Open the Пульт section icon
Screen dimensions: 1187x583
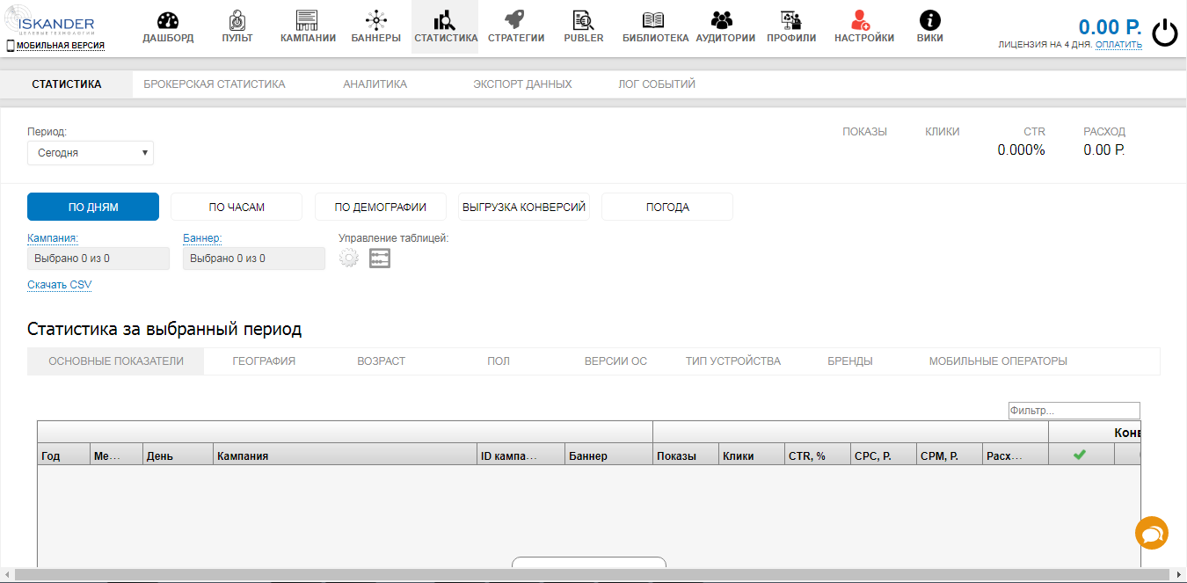click(237, 20)
